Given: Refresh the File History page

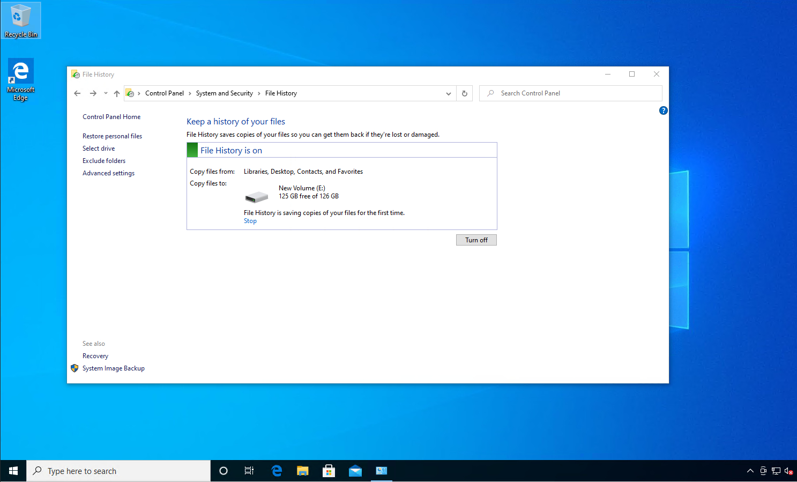Looking at the screenshot, I should pos(464,93).
